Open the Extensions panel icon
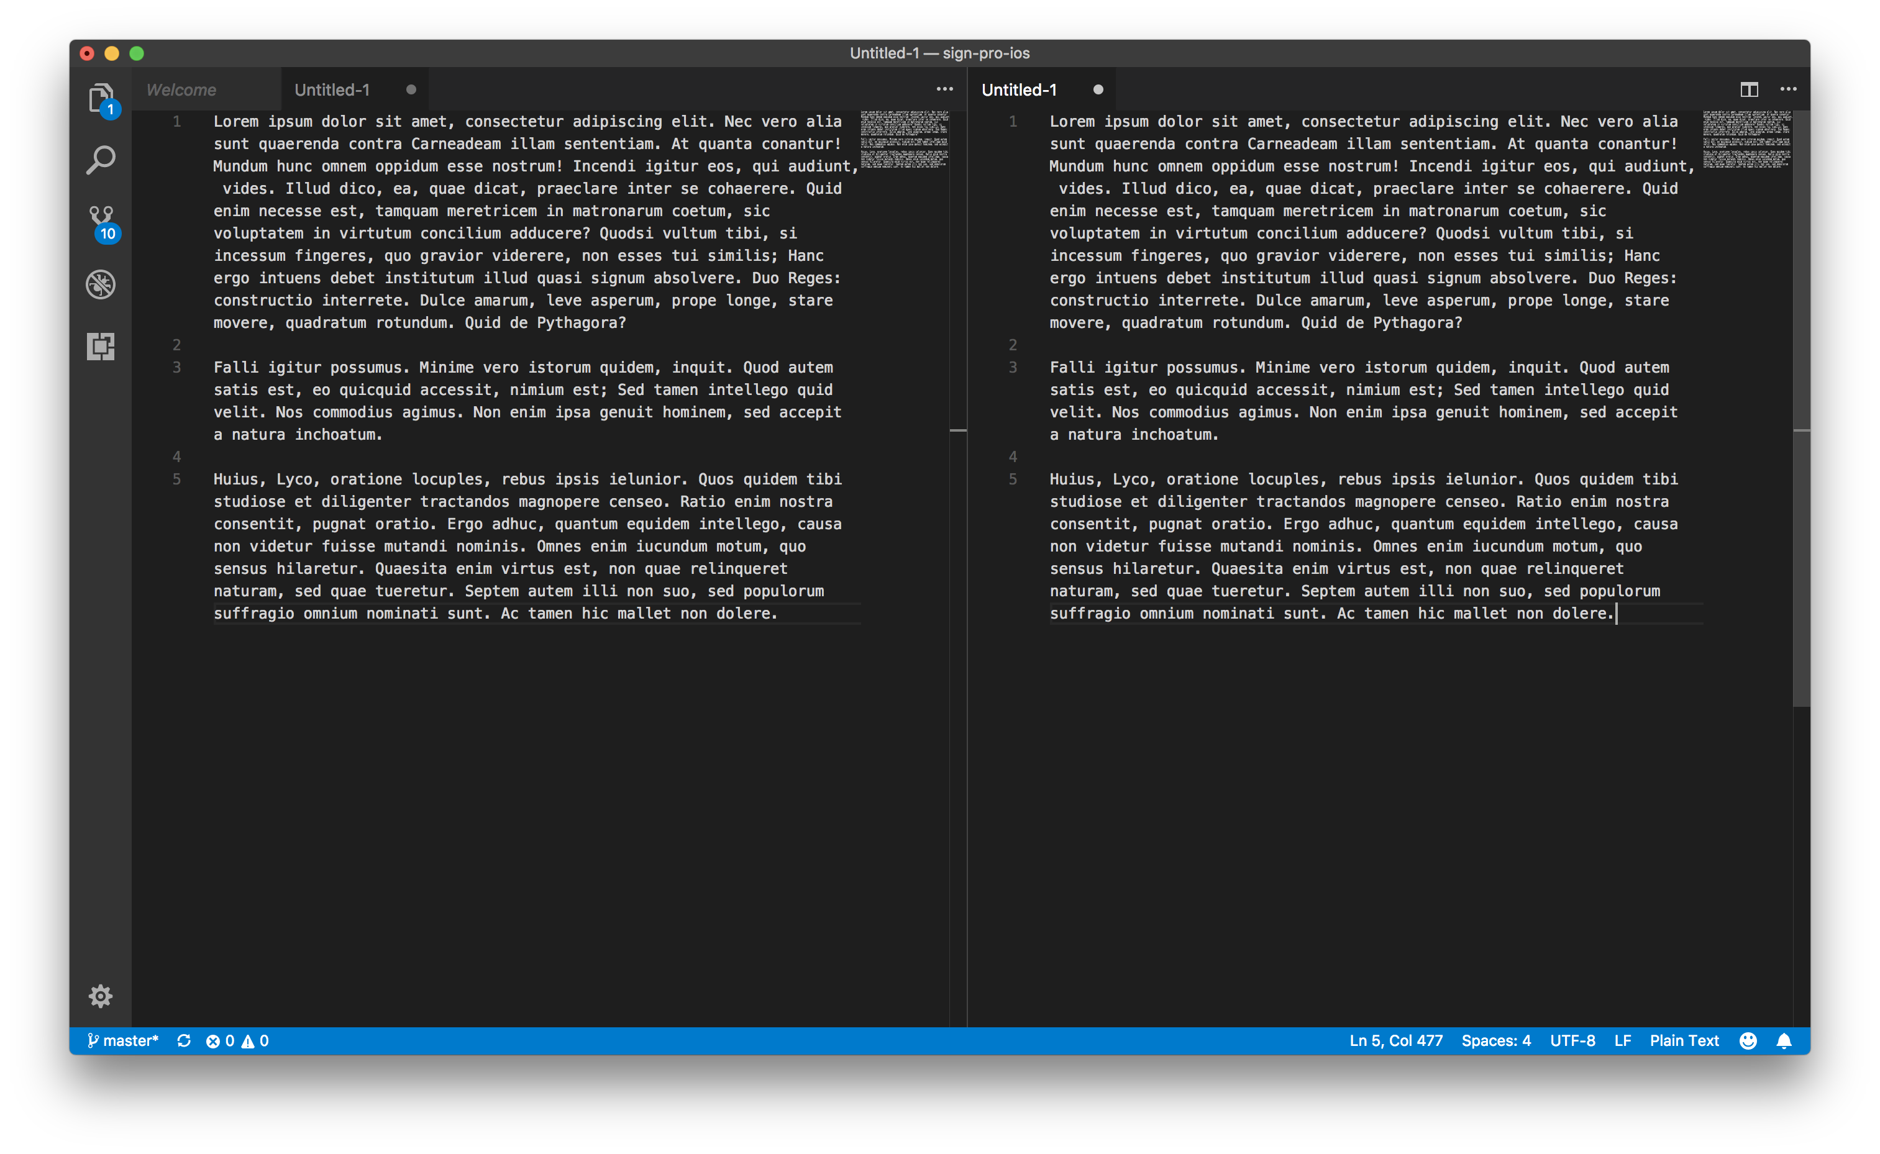The image size is (1880, 1154). tap(100, 346)
